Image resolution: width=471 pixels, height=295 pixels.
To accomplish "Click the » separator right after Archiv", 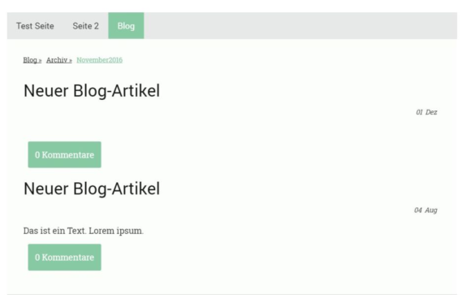I will (71, 60).
